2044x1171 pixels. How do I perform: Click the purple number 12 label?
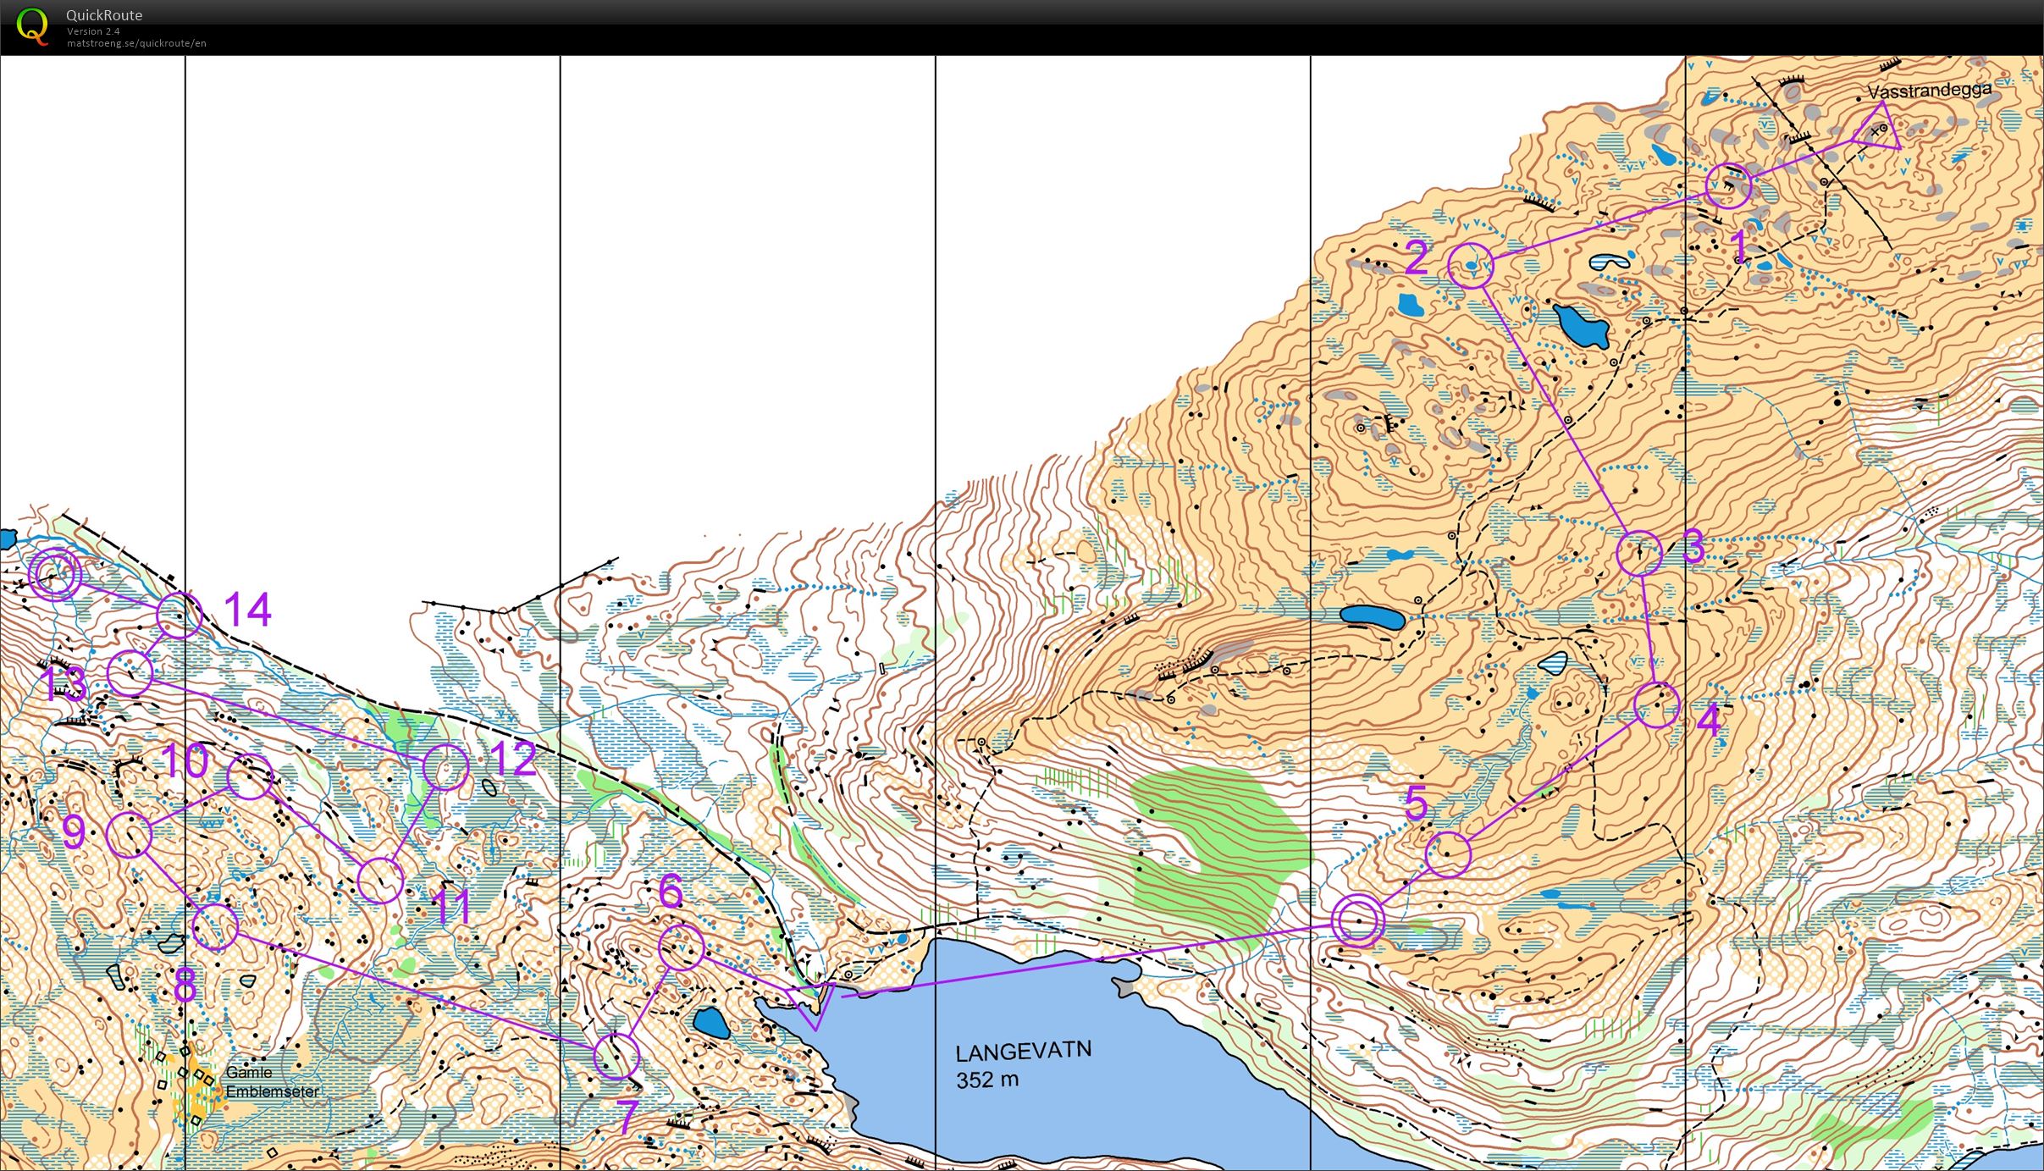[x=513, y=759]
